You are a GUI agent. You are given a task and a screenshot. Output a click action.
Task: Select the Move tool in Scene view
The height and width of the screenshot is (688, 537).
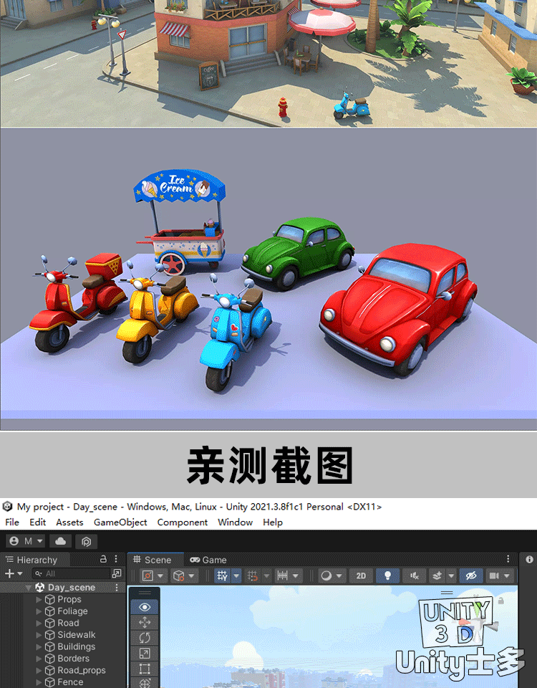(x=144, y=623)
